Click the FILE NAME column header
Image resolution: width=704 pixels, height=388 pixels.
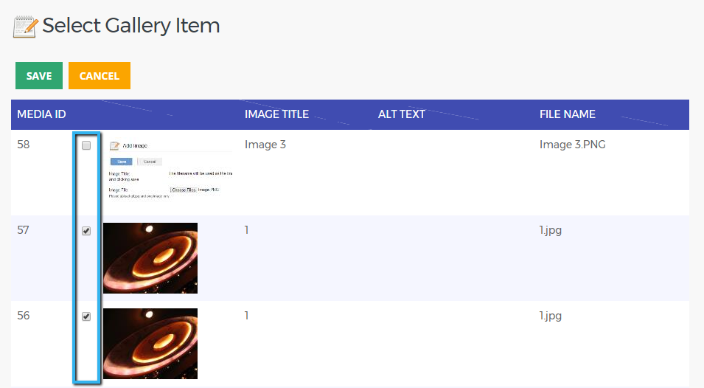click(568, 114)
